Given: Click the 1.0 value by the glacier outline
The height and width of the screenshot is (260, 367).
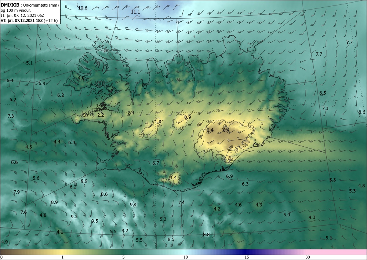Looking at the screenshot, I should point(158,121).
